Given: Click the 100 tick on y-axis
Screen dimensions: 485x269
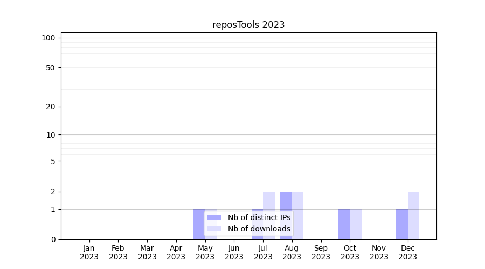Looking at the screenshot, I should [48, 38].
